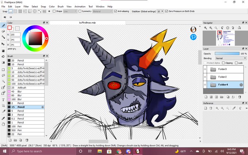
Task: Select the Text tool
Action: [x=3, y=100]
